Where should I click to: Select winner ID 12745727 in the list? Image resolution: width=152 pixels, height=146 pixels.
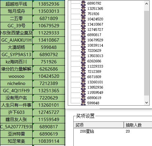95,30
